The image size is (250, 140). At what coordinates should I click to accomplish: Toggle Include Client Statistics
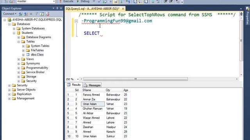(128, 2)
